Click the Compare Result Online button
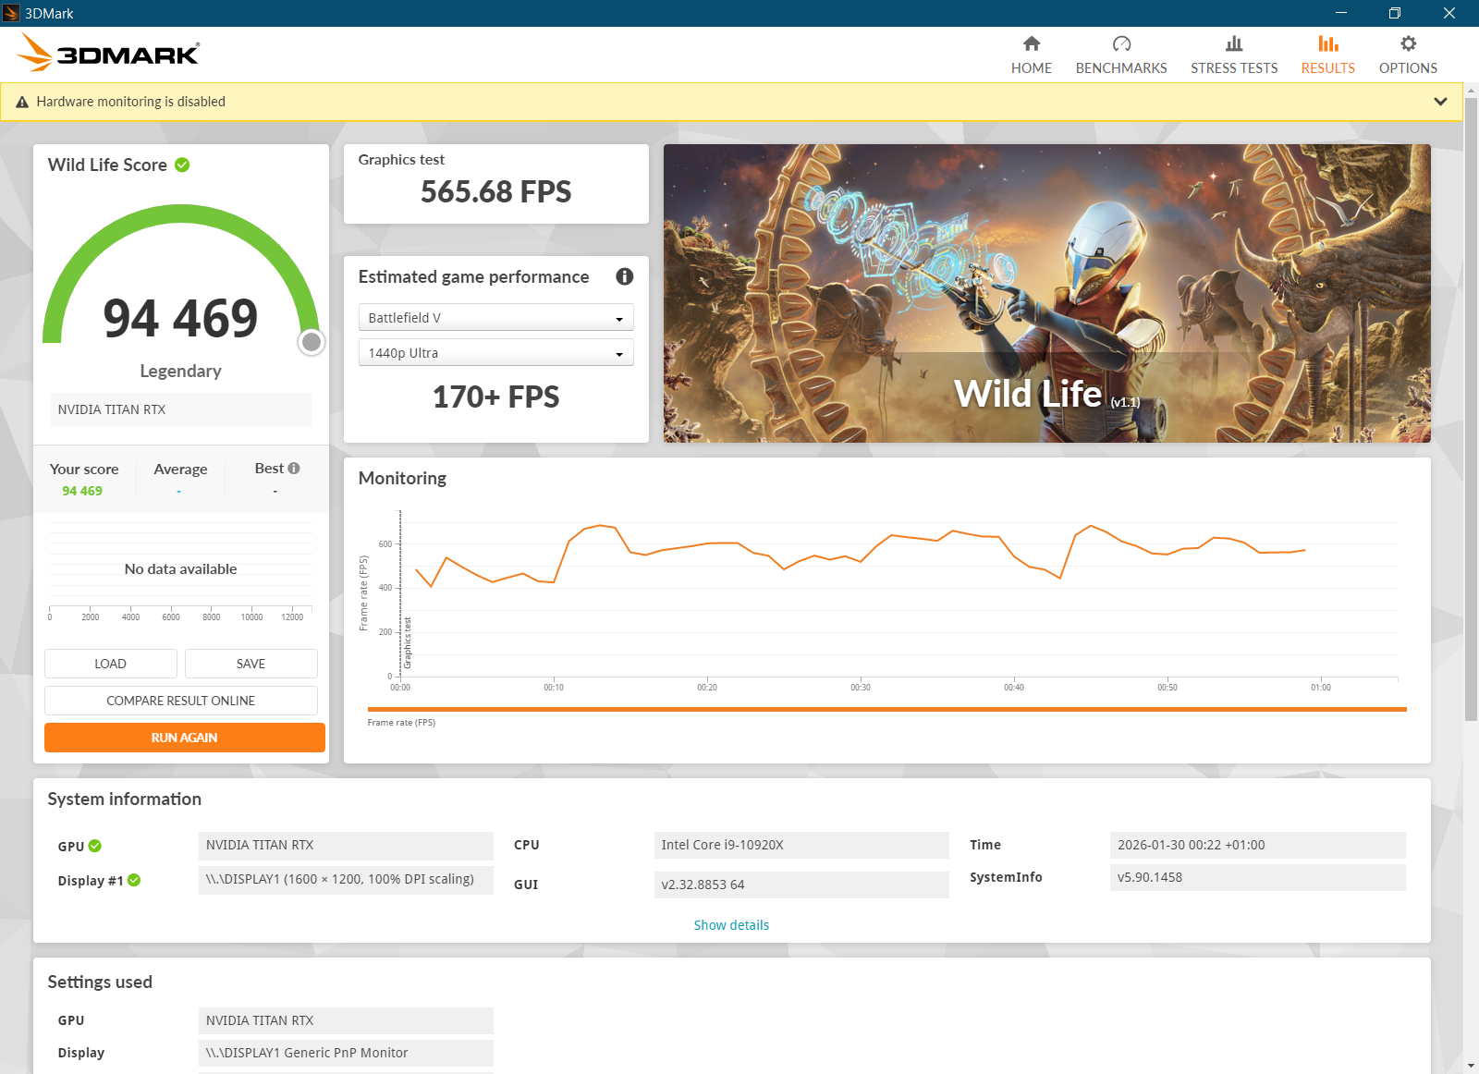1479x1074 pixels. 181,701
